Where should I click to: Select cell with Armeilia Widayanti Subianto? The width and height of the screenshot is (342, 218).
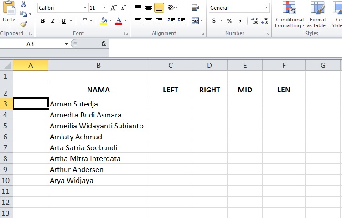pyautogui.click(x=98, y=126)
